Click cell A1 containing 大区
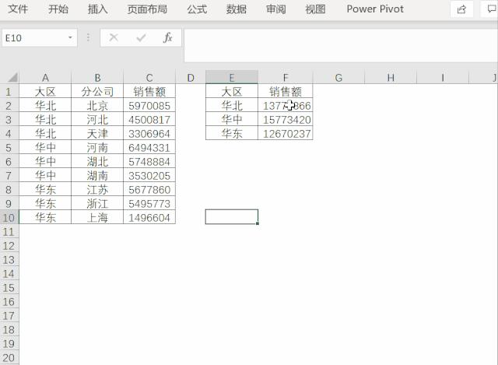This screenshot has width=498, height=365. coord(45,92)
